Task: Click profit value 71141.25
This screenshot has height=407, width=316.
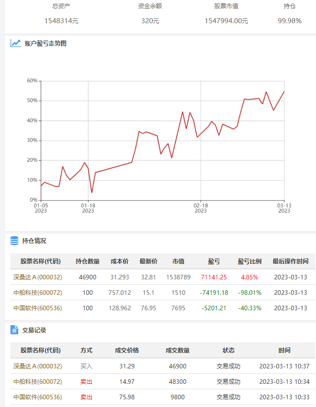Action: point(214,277)
